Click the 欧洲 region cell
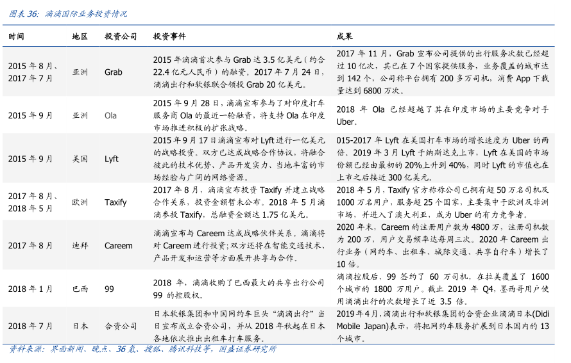 click(80, 202)
